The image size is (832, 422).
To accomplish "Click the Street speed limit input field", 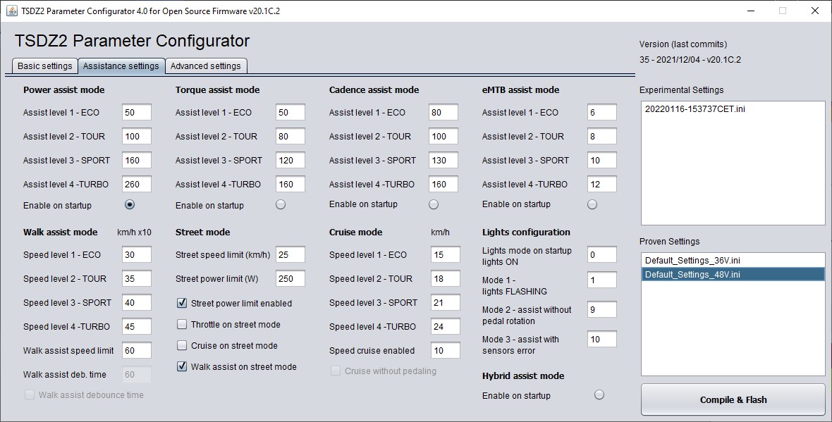I will pyautogui.click(x=290, y=255).
